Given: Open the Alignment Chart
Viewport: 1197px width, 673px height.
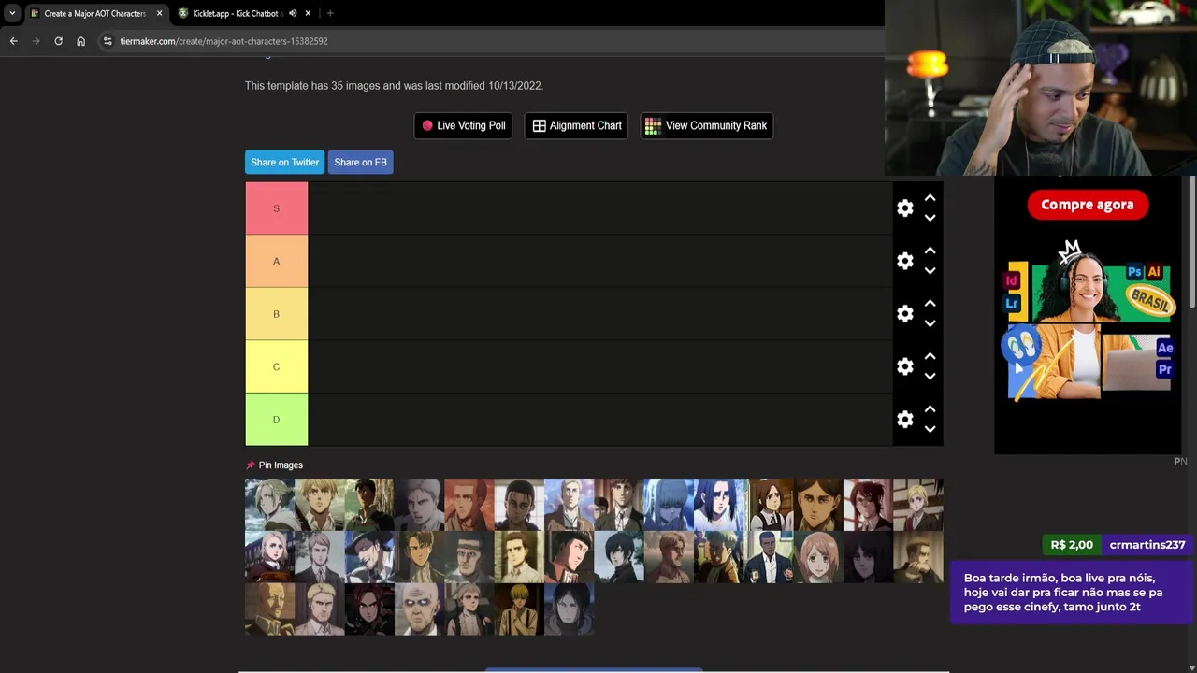Looking at the screenshot, I should 577,125.
